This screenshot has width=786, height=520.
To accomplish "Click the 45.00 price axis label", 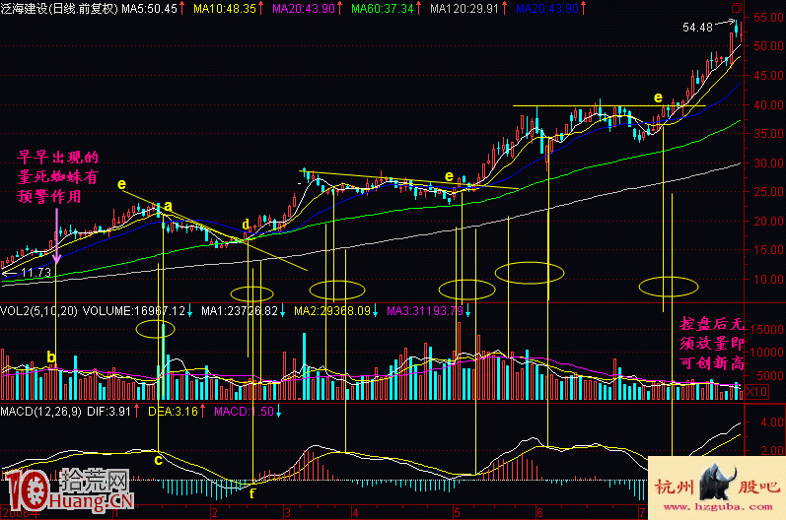I will click(x=768, y=76).
